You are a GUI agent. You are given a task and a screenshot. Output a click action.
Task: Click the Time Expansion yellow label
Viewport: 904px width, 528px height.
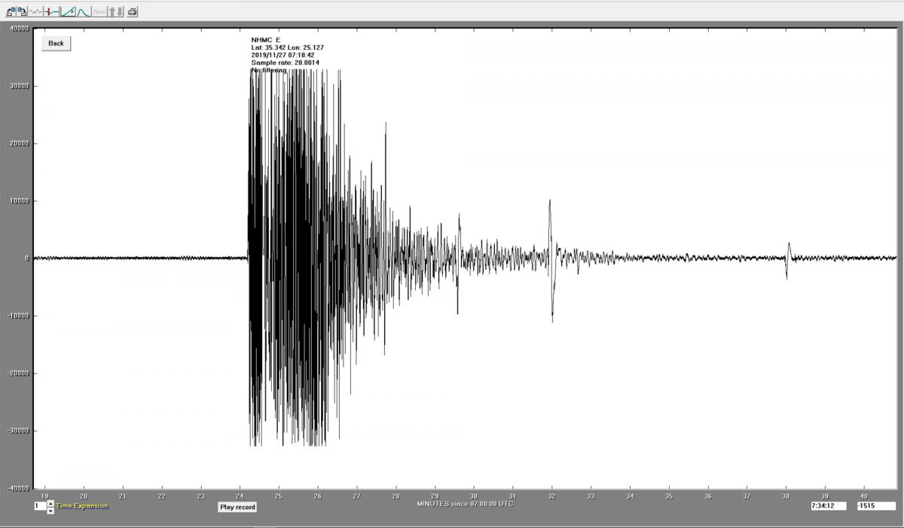[x=82, y=506]
